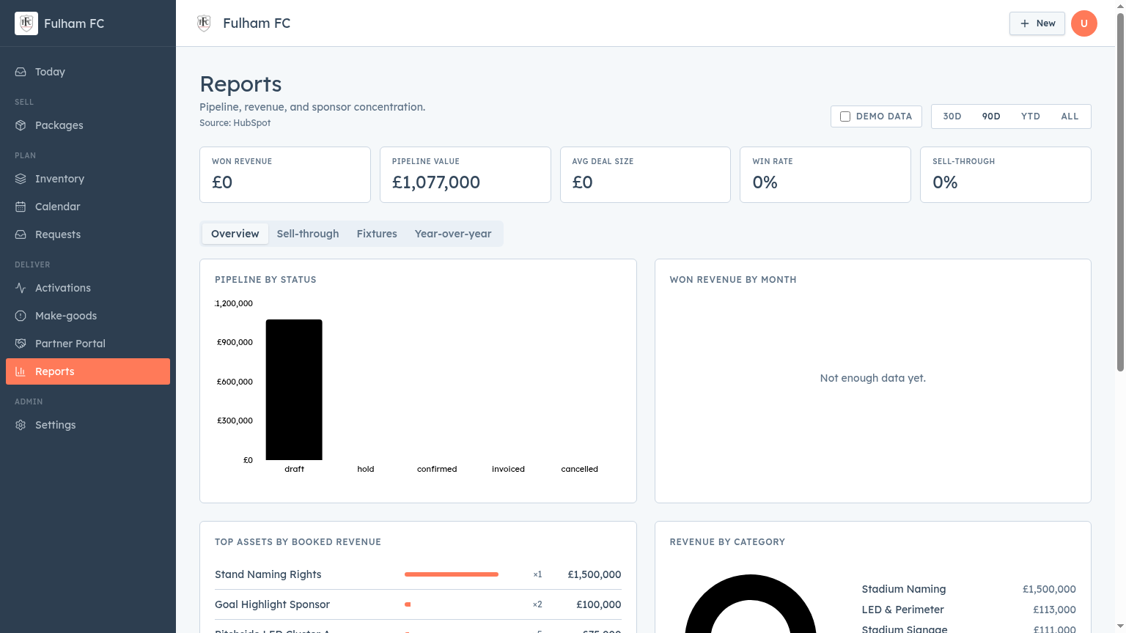
Task: Click the page vertical scrollbar
Action: [x=1120, y=190]
